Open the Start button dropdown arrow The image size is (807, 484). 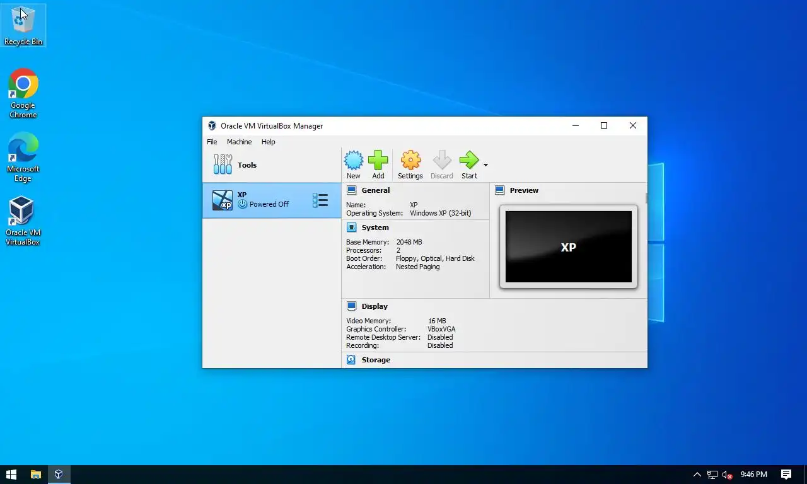[485, 165]
